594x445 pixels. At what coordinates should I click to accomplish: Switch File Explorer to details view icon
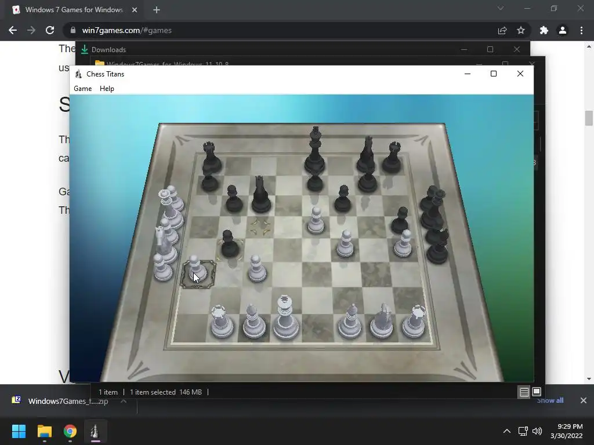[524, 392]
